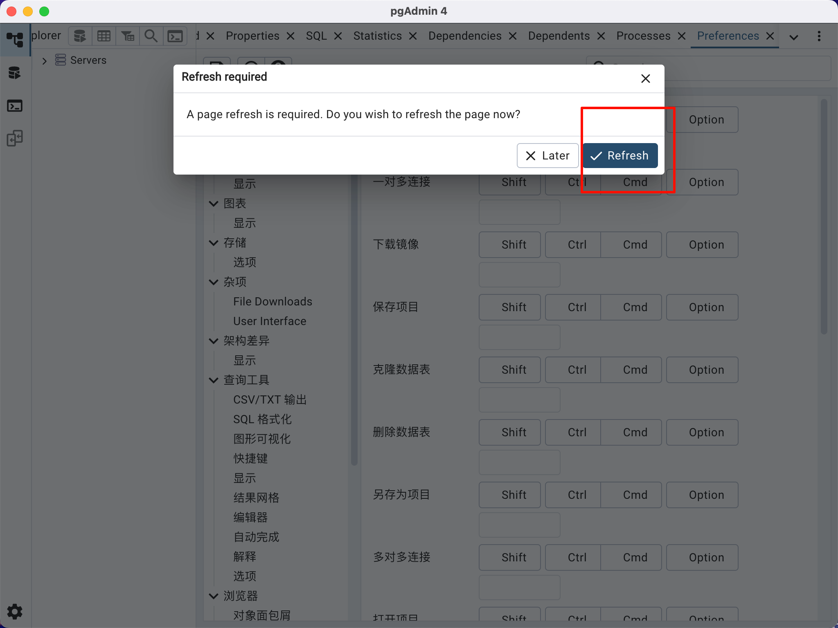This screenshot has height=628, width=838.
Task: Open pgAdmin settings via gear icon
Action: click(x=15, y=611)
